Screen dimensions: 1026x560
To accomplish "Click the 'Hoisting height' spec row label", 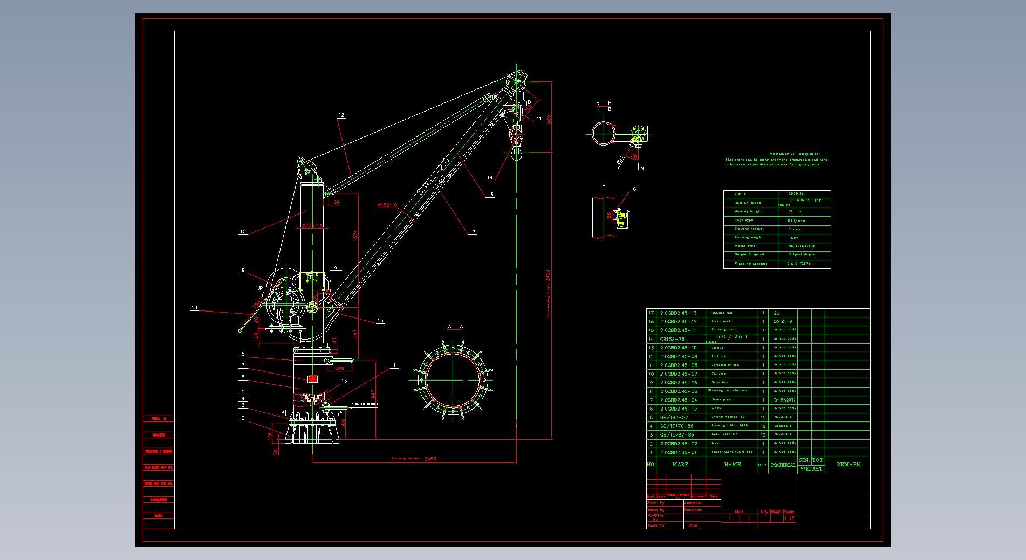I will point(748,211).
